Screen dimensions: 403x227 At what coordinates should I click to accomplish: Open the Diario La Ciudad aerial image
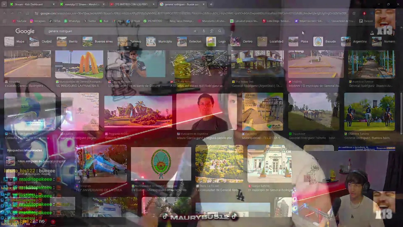219,164
